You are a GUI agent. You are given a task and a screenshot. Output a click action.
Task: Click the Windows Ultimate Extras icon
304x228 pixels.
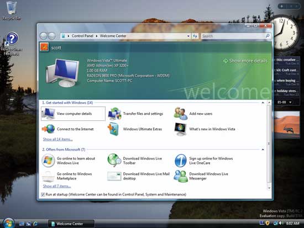[113, 129]
